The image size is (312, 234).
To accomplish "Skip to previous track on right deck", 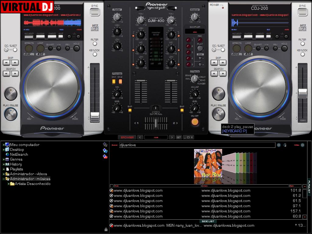I will pos(214,62).
